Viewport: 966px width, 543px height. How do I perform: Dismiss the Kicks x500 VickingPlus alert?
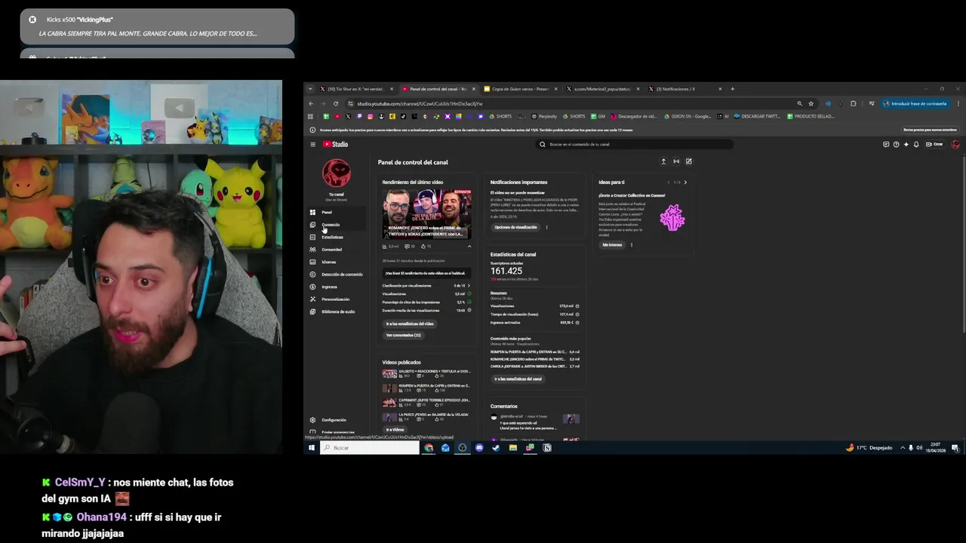tap(32, 20)
